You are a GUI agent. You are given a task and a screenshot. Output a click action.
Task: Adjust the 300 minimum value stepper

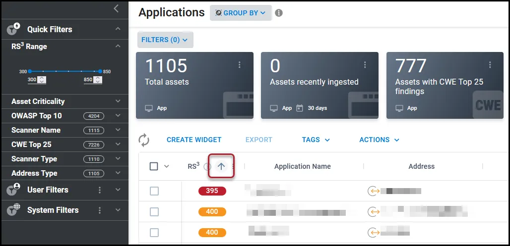(42, 80)
